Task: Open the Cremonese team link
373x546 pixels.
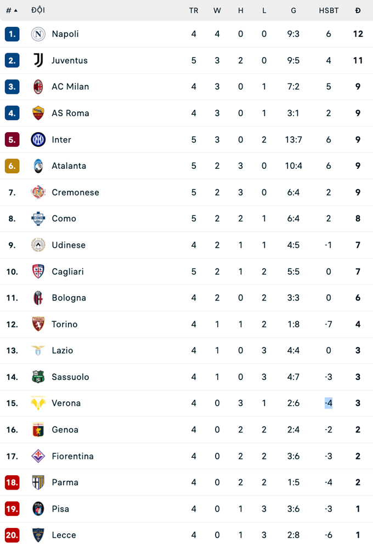Action: click(x=75, y=192)
